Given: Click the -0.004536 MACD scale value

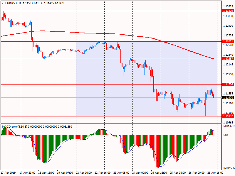Looking at the screenshot, I should pyautogui.click(x=229, y=168).
